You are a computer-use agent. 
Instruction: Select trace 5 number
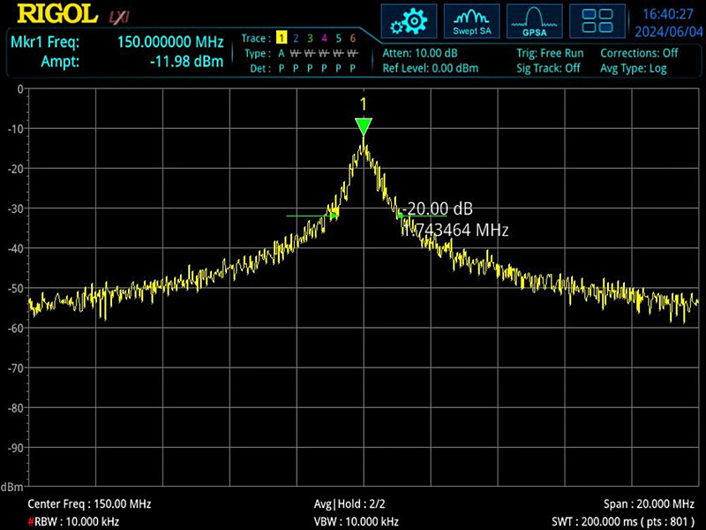coord(339,38)
